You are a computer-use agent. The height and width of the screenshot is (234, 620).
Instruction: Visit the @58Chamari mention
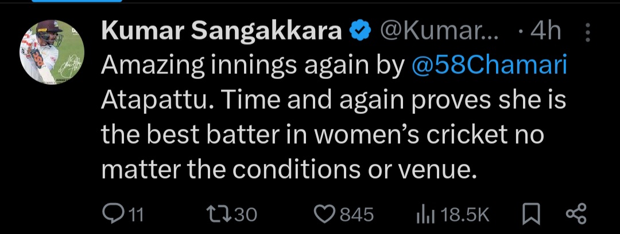click(490, 66)
